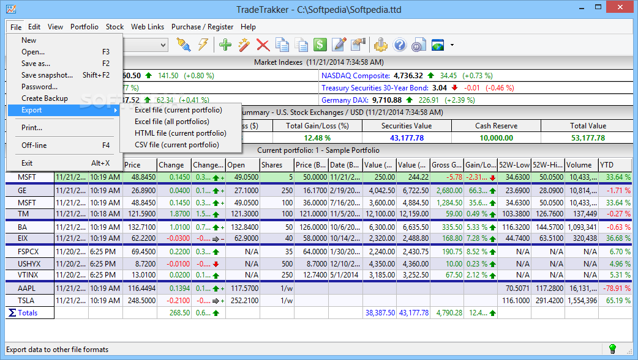Open the Purchase / Register menu
638x360 pixels.
tap(202, 27)
